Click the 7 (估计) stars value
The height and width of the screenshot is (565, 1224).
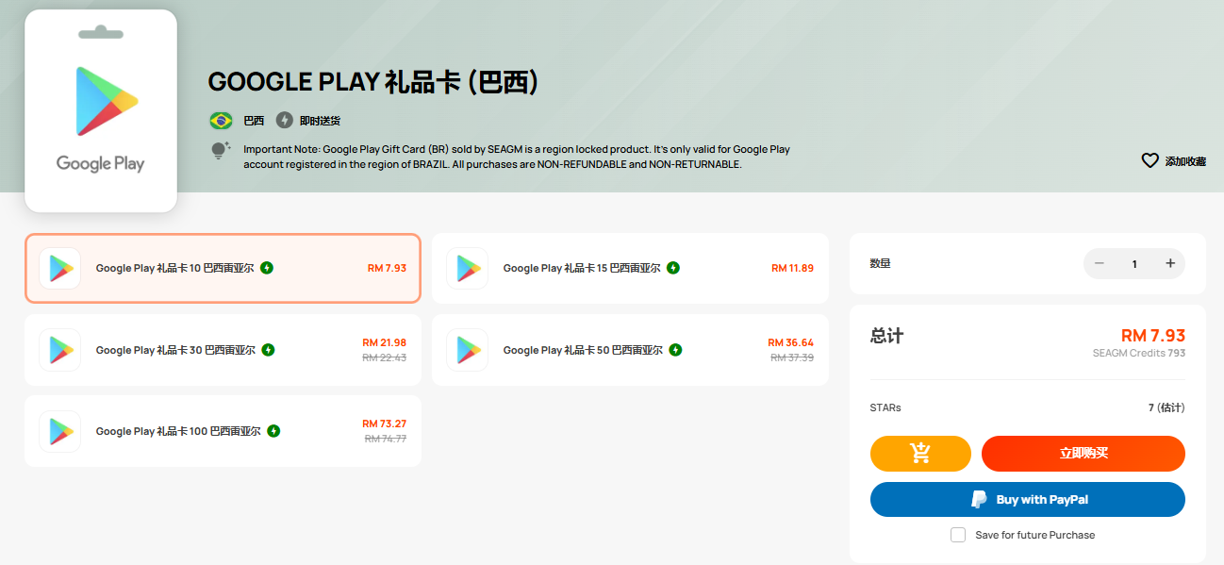point(1166,407)
